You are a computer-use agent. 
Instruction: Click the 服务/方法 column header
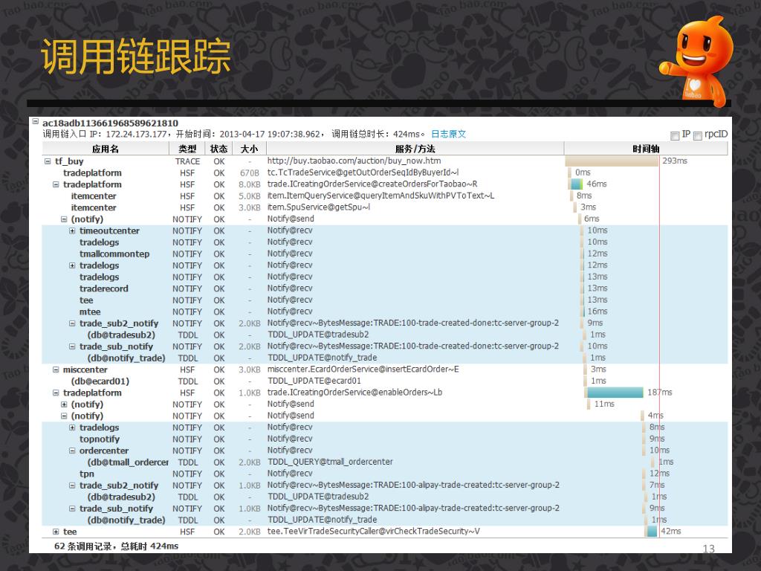click(x=415, y=149)
